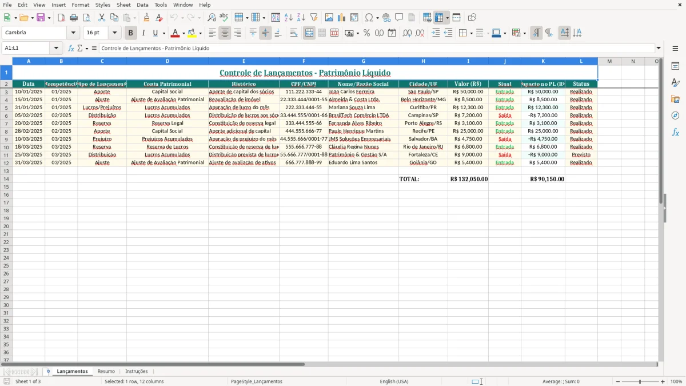Click the formula input line field
The height and width of the screenshot is (386, 686).
point(377,48)
